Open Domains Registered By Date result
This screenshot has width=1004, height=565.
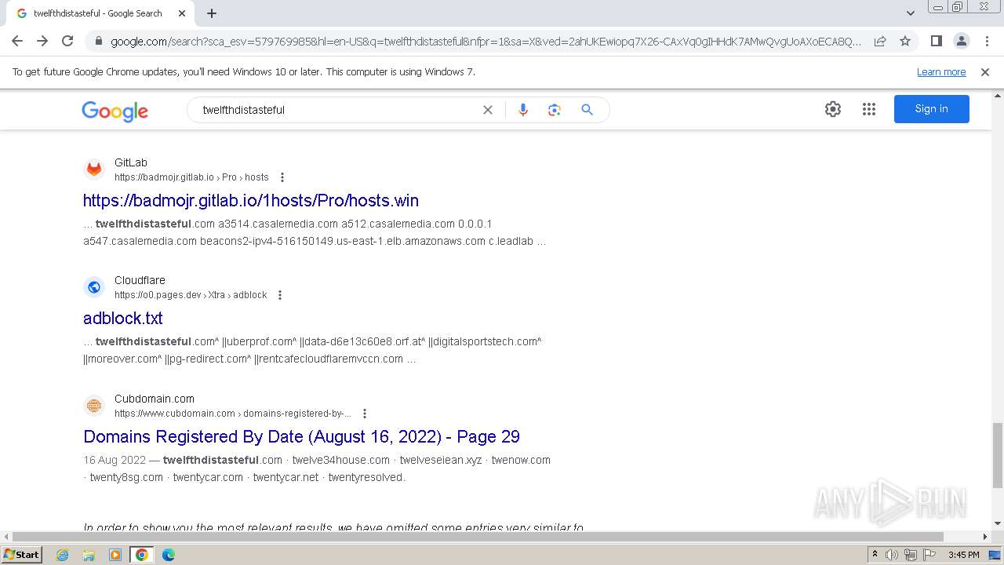point(301,436)
